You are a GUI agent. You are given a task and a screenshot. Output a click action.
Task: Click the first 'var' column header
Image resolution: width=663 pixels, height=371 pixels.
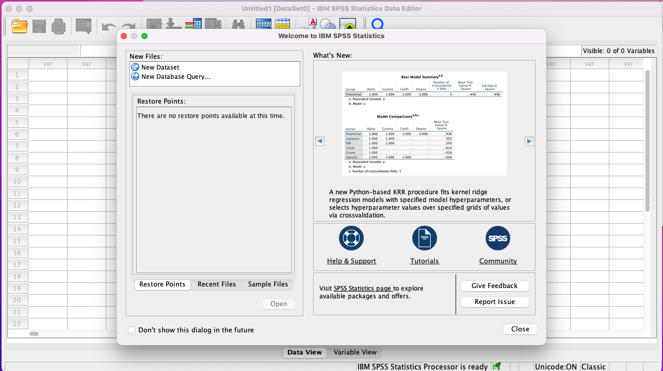pos(47,64)
